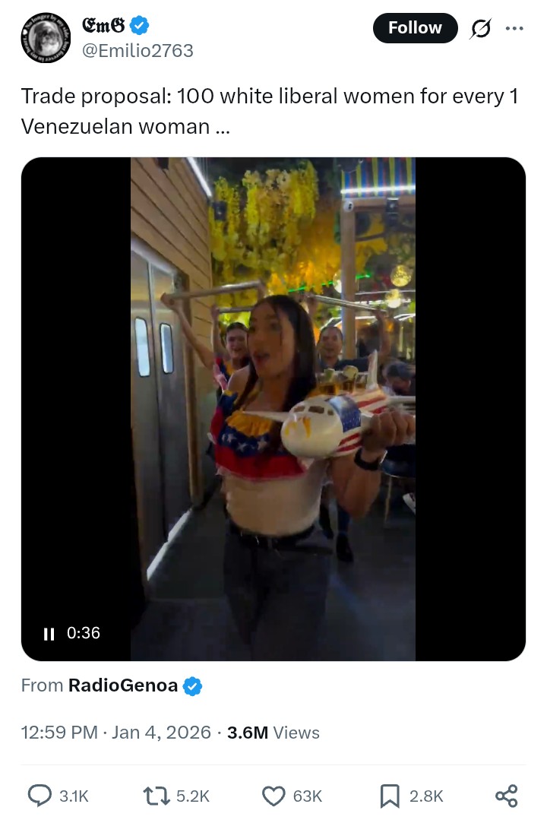Click the 0:36 video timestamp
This screenshot has width=547, height=823.
point(84,633)
